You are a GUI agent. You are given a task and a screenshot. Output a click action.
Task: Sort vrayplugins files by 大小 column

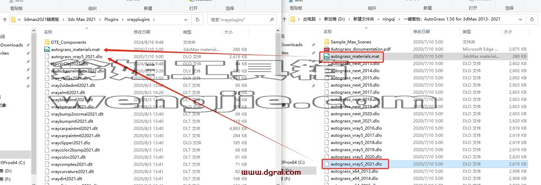click(228, 32)
